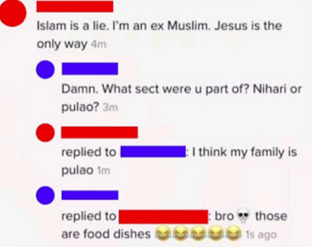Click red redacted username above 'replied to' pulao comment
Screen dimensions: 312x247
click(x=100, y=132)
